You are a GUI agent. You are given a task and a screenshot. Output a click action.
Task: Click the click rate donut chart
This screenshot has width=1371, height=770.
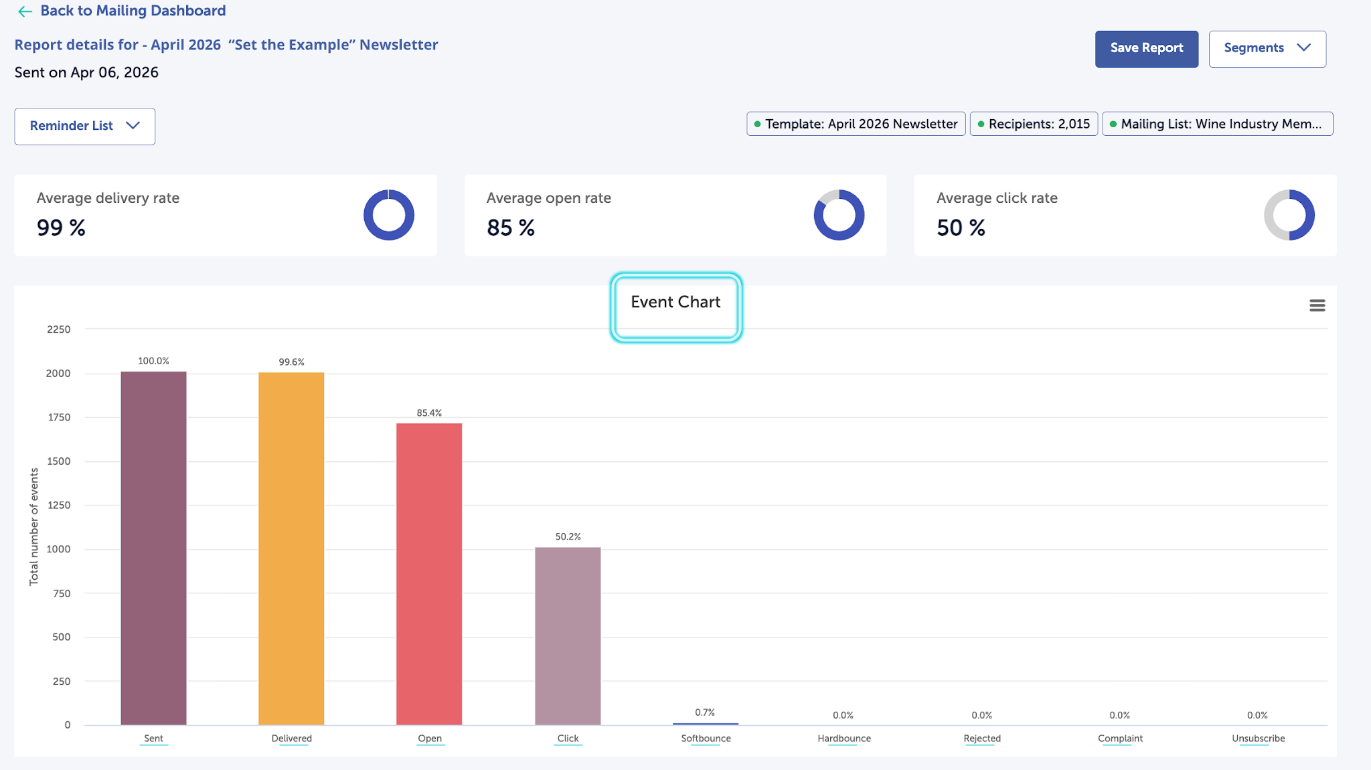pos(1289,215)
